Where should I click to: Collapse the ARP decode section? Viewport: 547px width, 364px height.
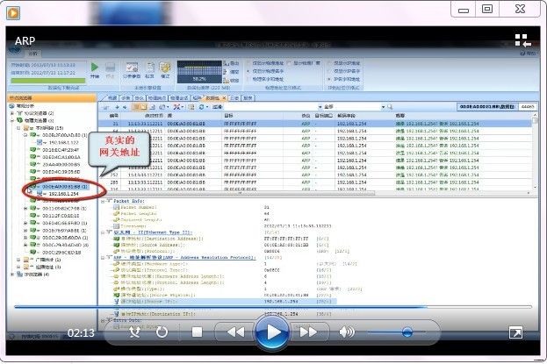tap(103, 257)
